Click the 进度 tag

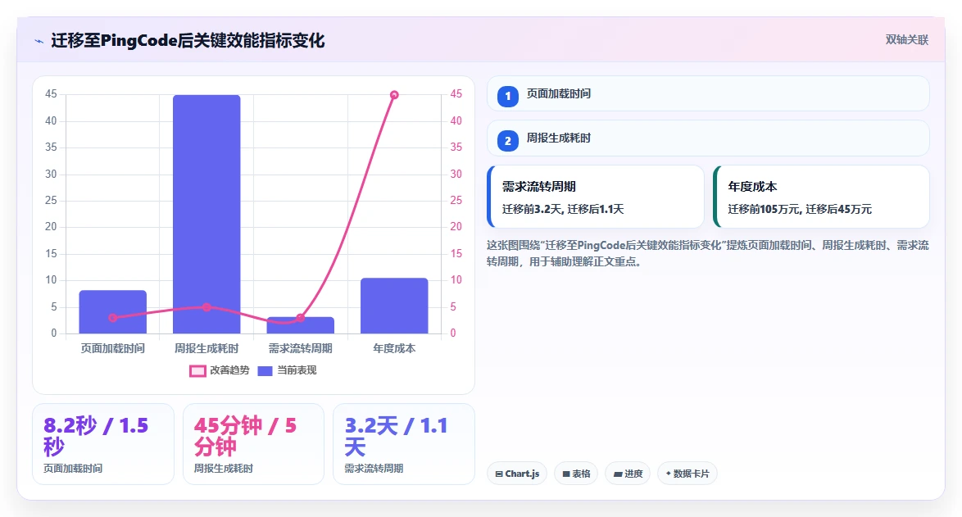tap(628, 474)
